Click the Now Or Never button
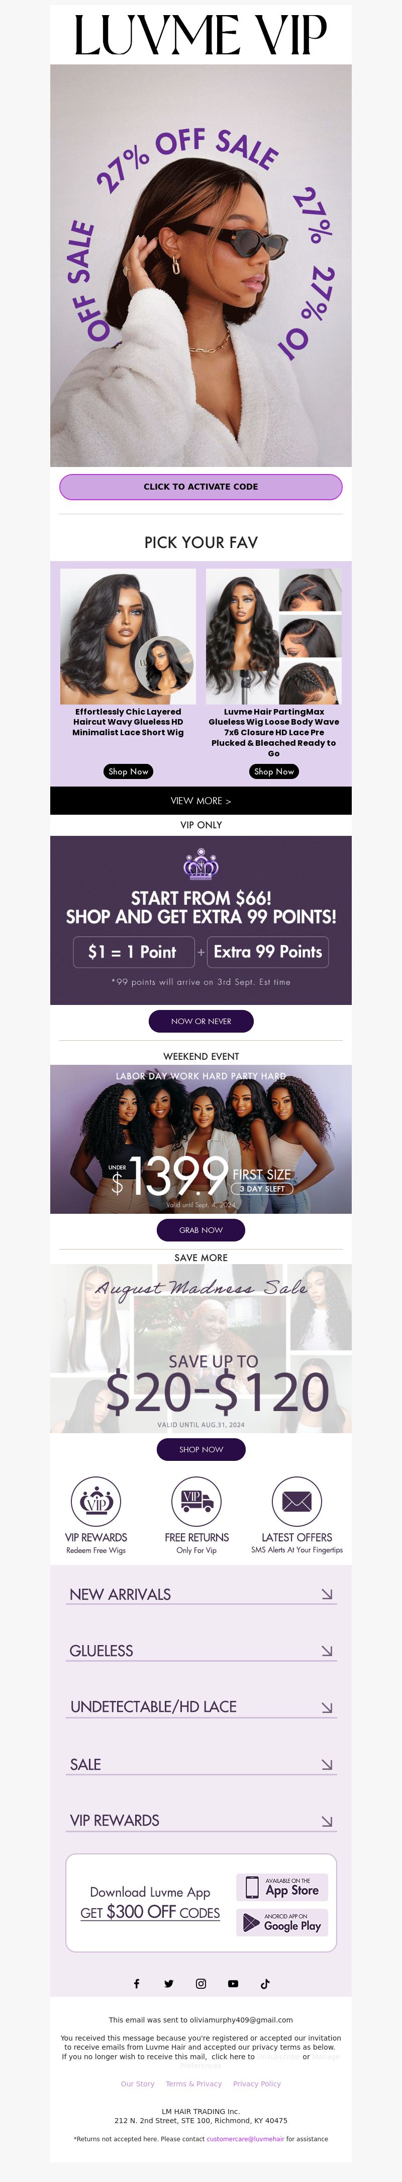 (x=202, y=1022)
